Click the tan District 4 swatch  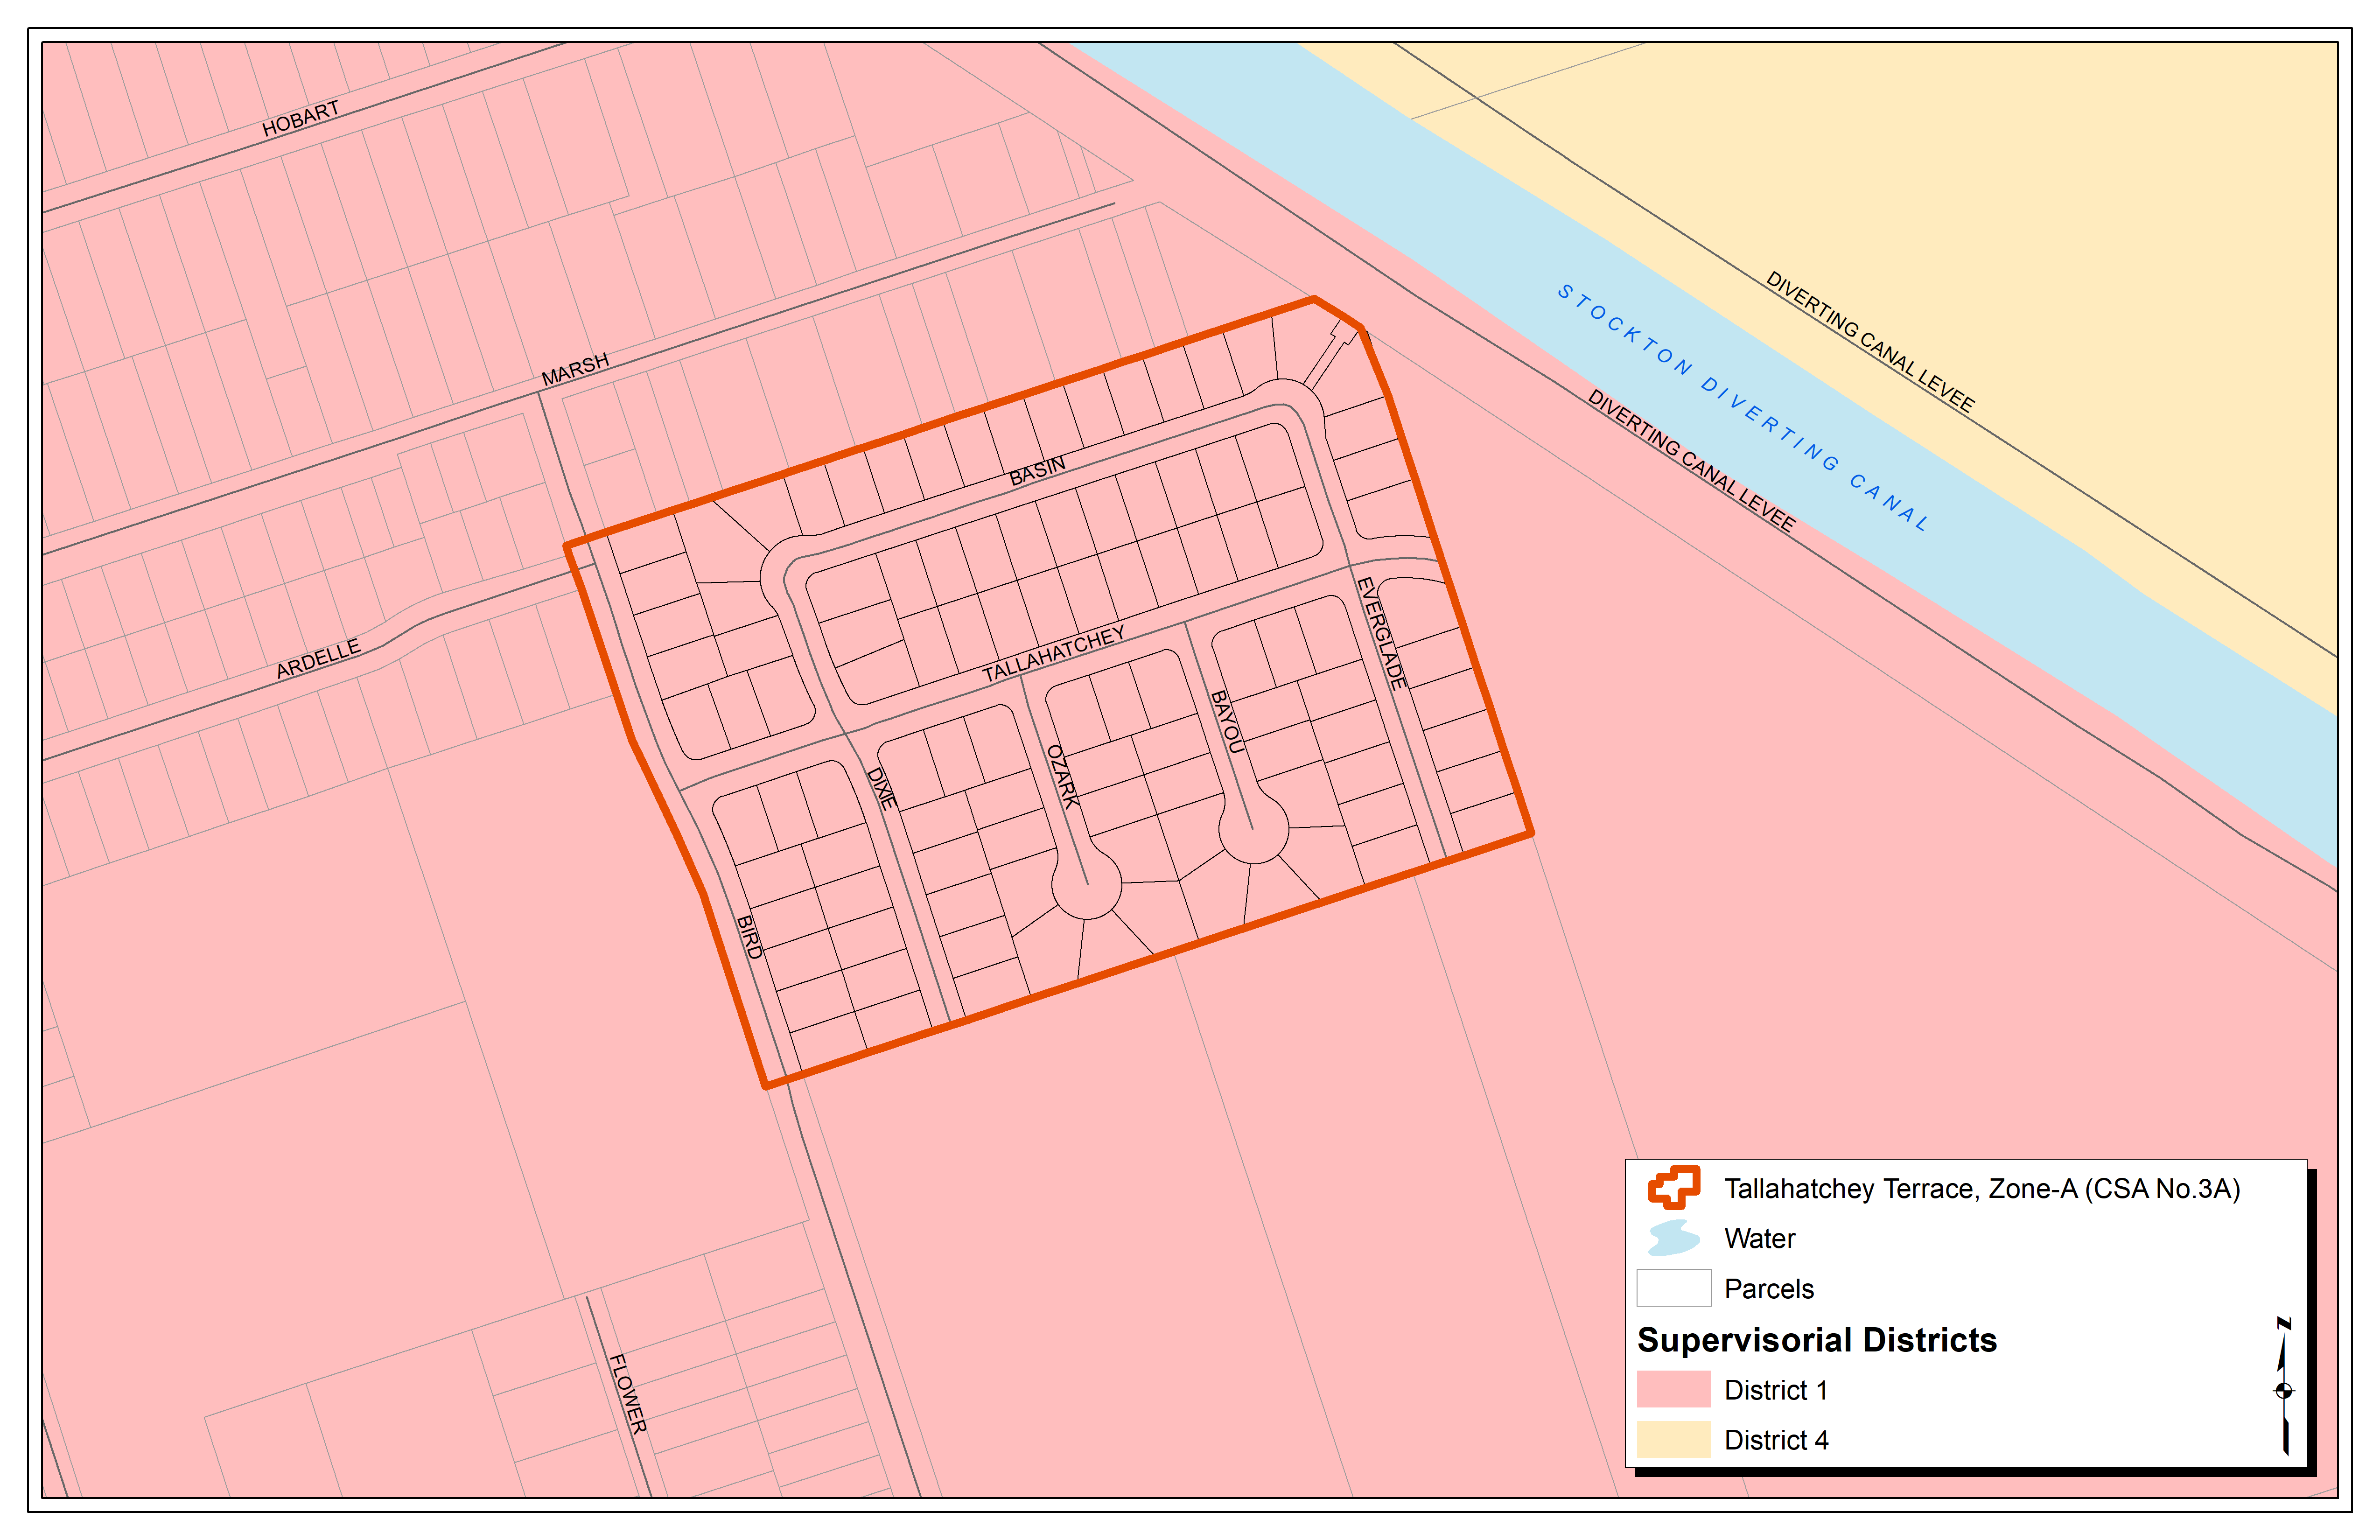point(1673,1439)
